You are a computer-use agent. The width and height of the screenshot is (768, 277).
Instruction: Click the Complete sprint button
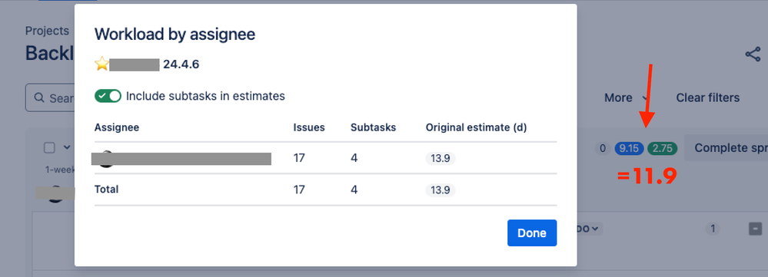[726, 147]
